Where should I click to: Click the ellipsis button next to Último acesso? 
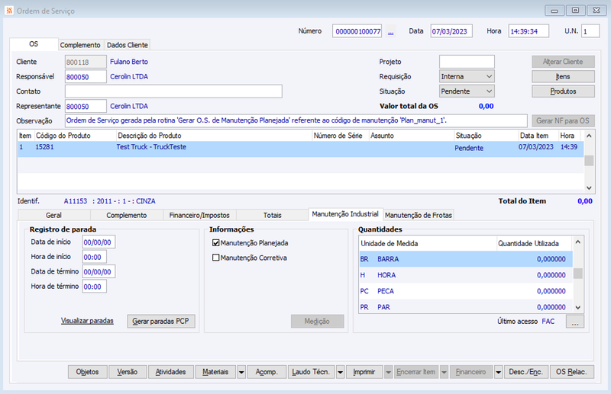[575, 322]
